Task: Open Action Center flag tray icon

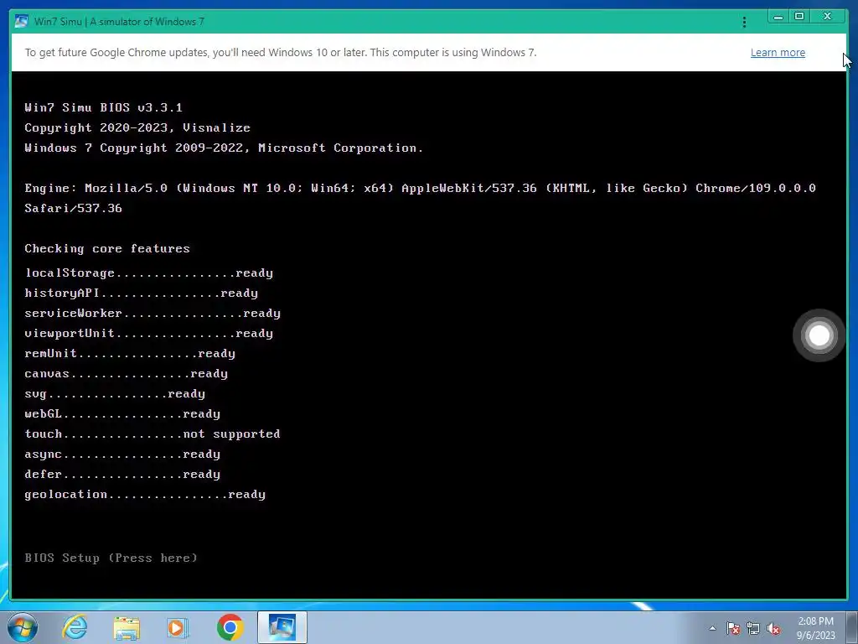Action: [733, 628]
